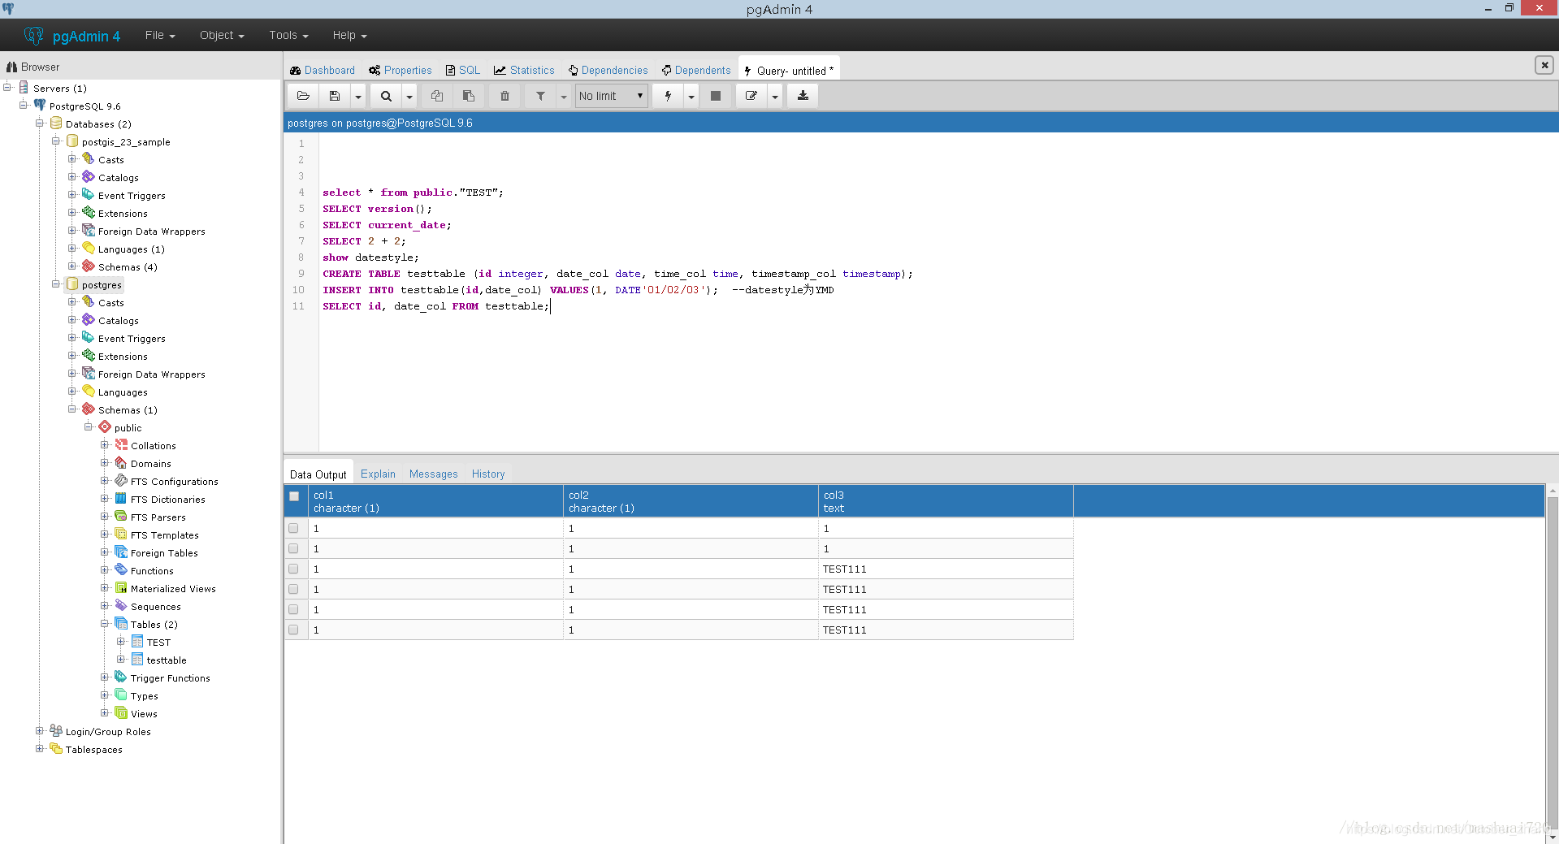Open the Help menu

[x=349, y=36]
